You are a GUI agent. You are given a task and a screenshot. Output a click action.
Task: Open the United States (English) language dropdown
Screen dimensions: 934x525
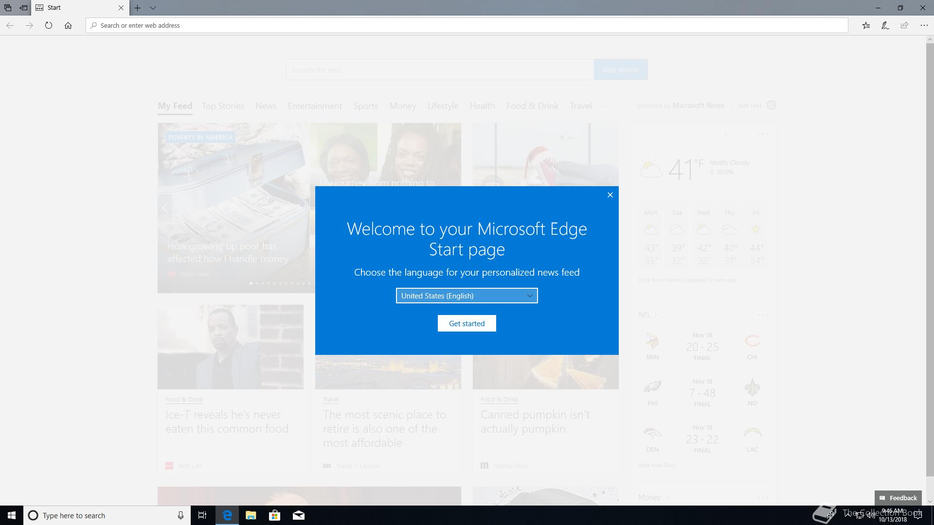coord(467,296)
